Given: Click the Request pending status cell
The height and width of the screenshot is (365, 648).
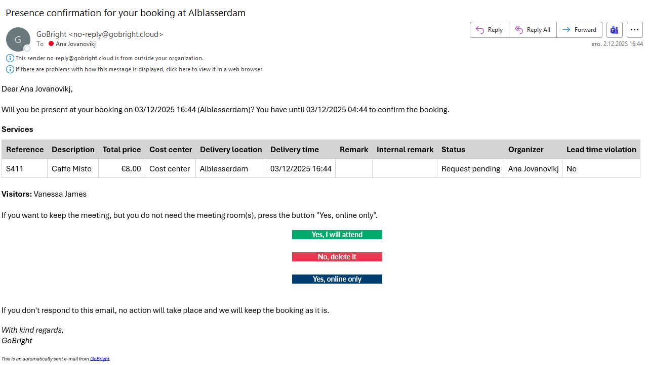Looking at the screenshot, I should 470,169.
